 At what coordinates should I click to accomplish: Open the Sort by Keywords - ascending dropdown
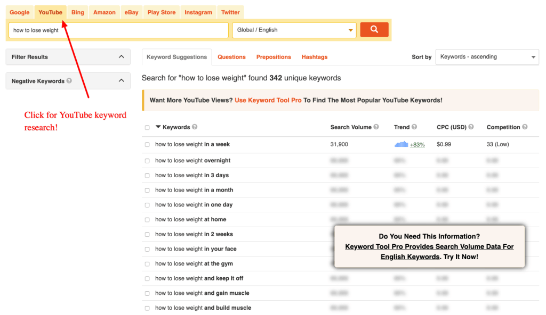487,57
